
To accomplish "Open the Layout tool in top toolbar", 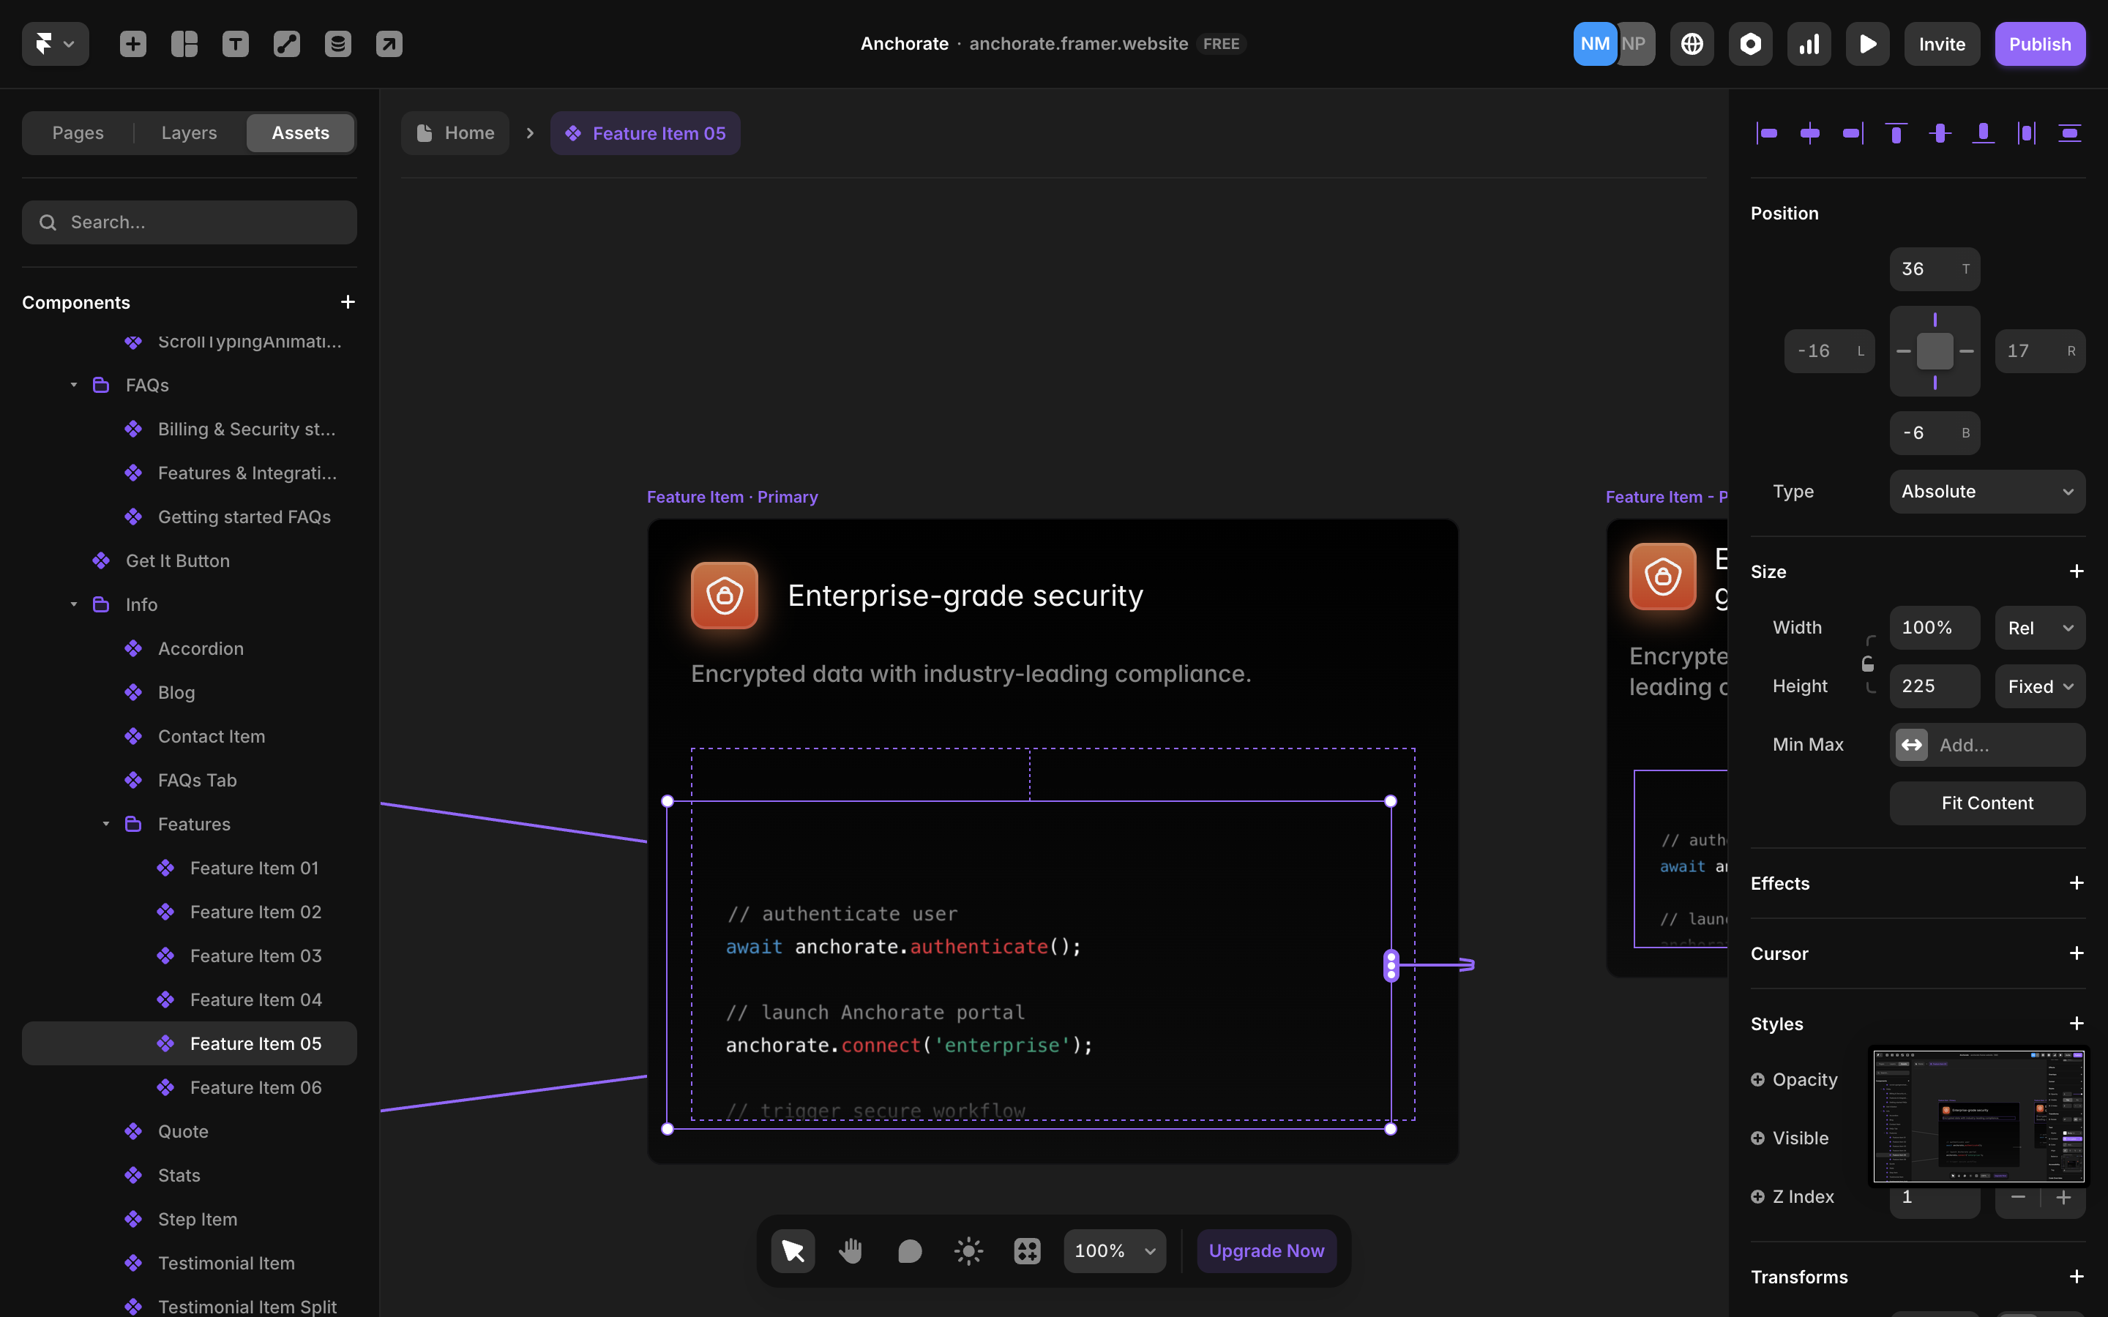I will point(184,44).
